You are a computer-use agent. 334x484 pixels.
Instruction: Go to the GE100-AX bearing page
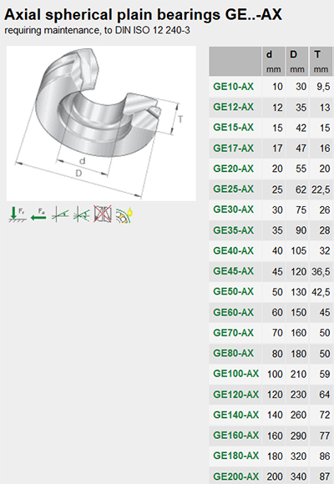click(235, 374)
